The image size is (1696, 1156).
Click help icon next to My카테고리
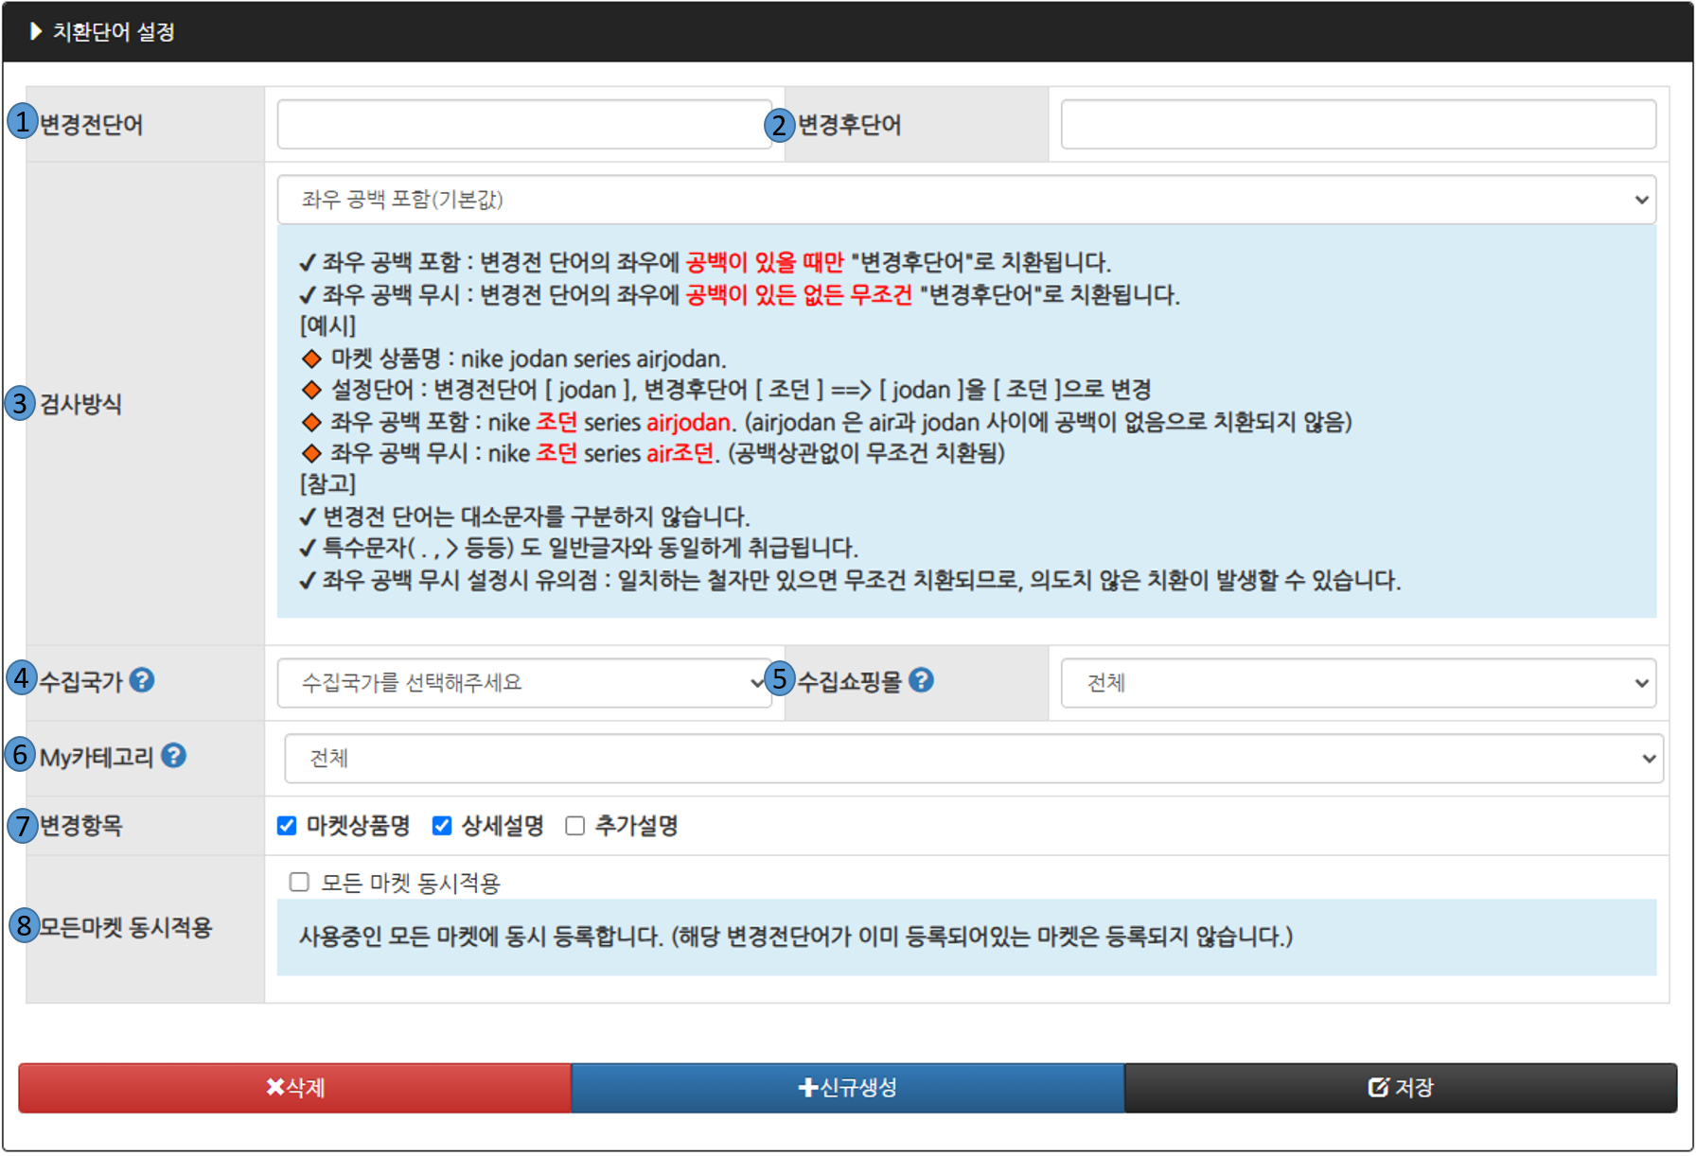click(x=173, y=756)
